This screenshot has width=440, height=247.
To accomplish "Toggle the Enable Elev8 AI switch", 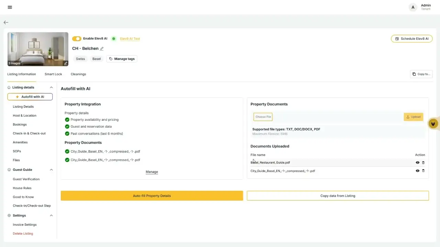I will click(77, 39).
